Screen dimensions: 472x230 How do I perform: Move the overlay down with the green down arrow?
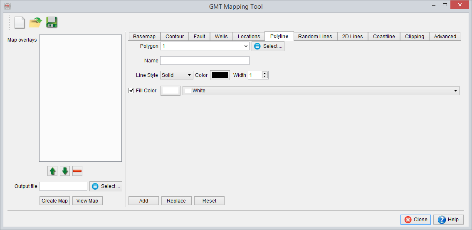click(x=65, y=171)
